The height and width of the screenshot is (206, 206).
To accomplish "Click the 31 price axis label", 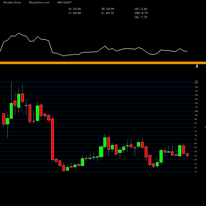I will click(x=196, y=172).
